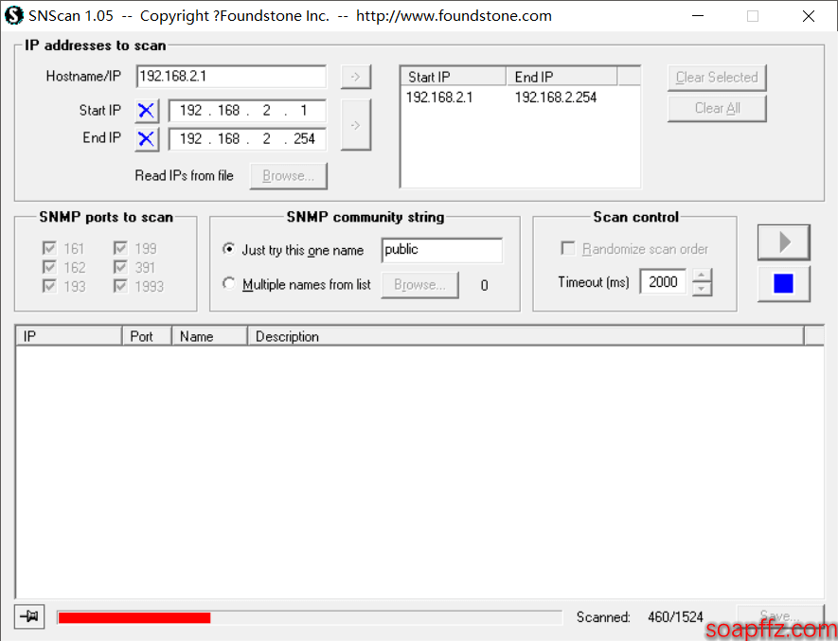The width and height of the screenshot is (838, 641).
Task: Add the Start/End IP range with arrow
Action: pyautogui.click(x=355, y=125)
